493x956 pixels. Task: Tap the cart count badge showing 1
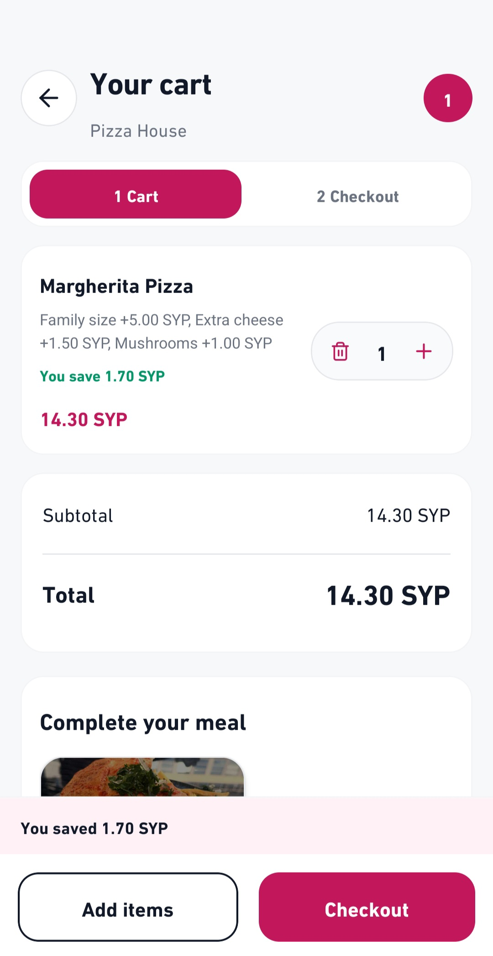448,98
